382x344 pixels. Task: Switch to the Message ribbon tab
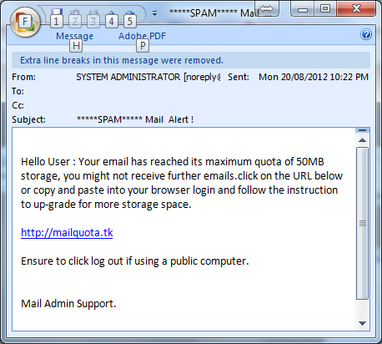74,36
